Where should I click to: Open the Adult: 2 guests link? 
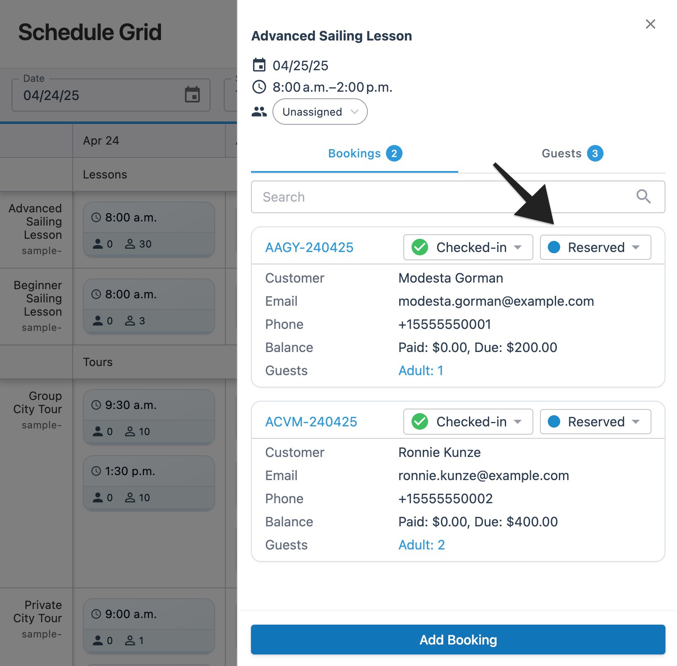pyautogui.click(x=421, y=545)
